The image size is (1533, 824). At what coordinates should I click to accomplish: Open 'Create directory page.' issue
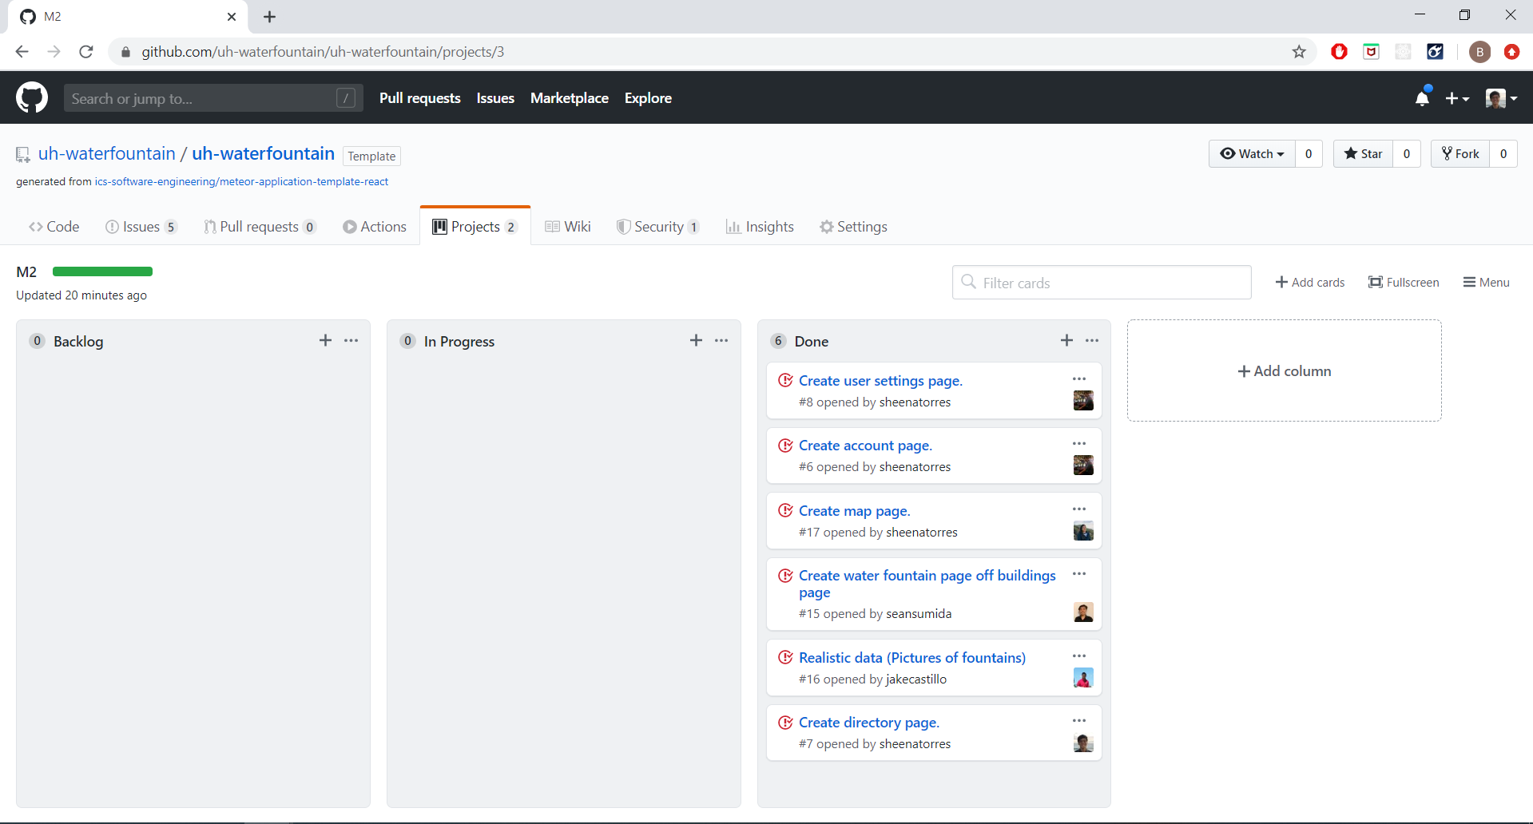pos(869,723)
